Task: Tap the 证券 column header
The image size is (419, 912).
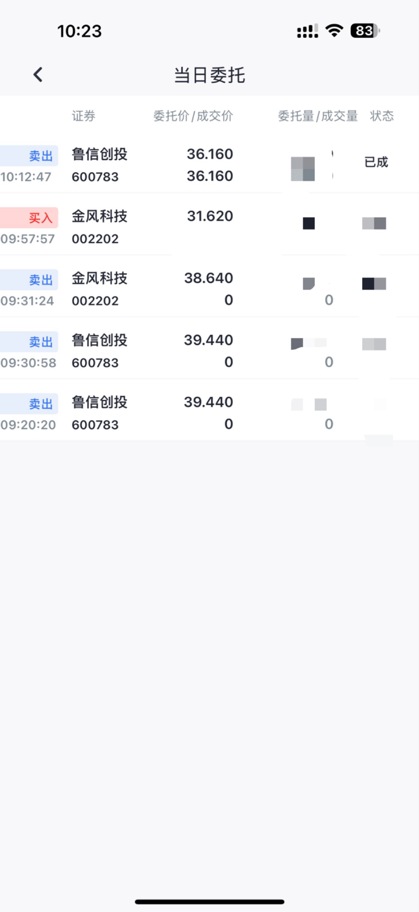Action: pos(83,116)
